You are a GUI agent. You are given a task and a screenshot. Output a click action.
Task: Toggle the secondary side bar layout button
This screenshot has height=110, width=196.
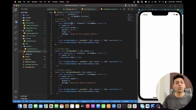[132, 5]
